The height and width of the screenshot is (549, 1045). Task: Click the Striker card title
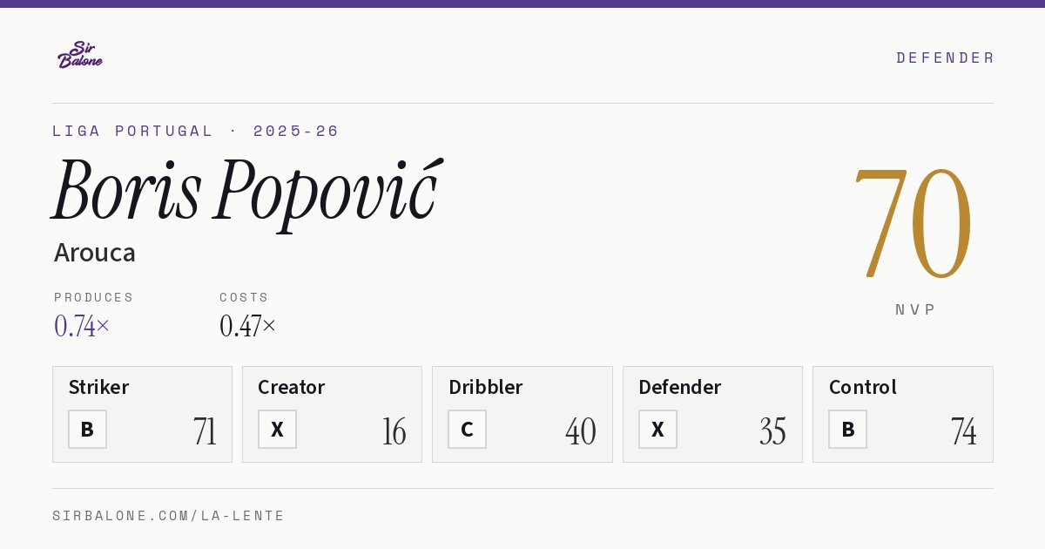(98, 387)
